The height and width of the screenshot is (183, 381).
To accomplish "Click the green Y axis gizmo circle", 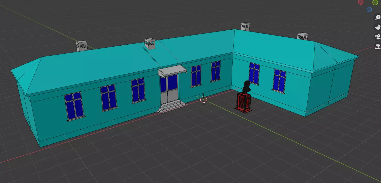I will click(375, 2).
